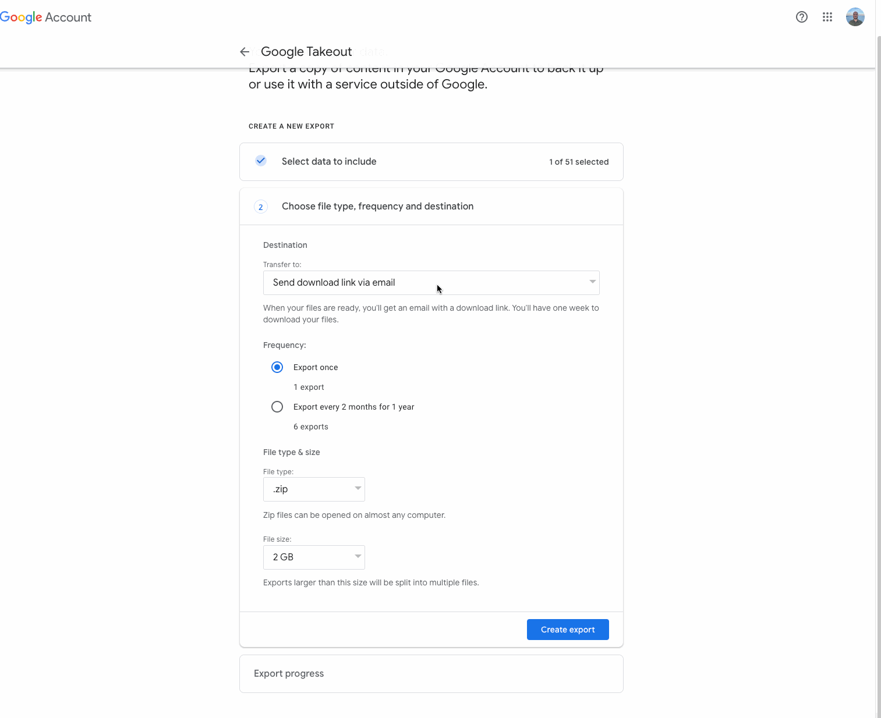Click the Destination section heading

[x=285, y=245]
